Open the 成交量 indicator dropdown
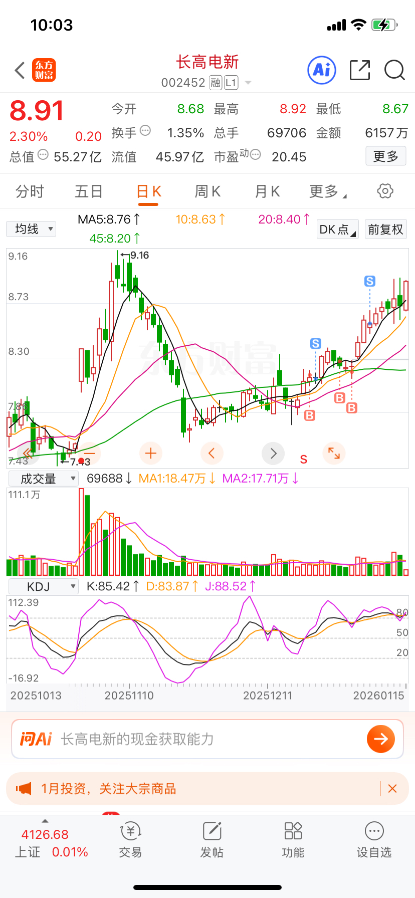 44,479
